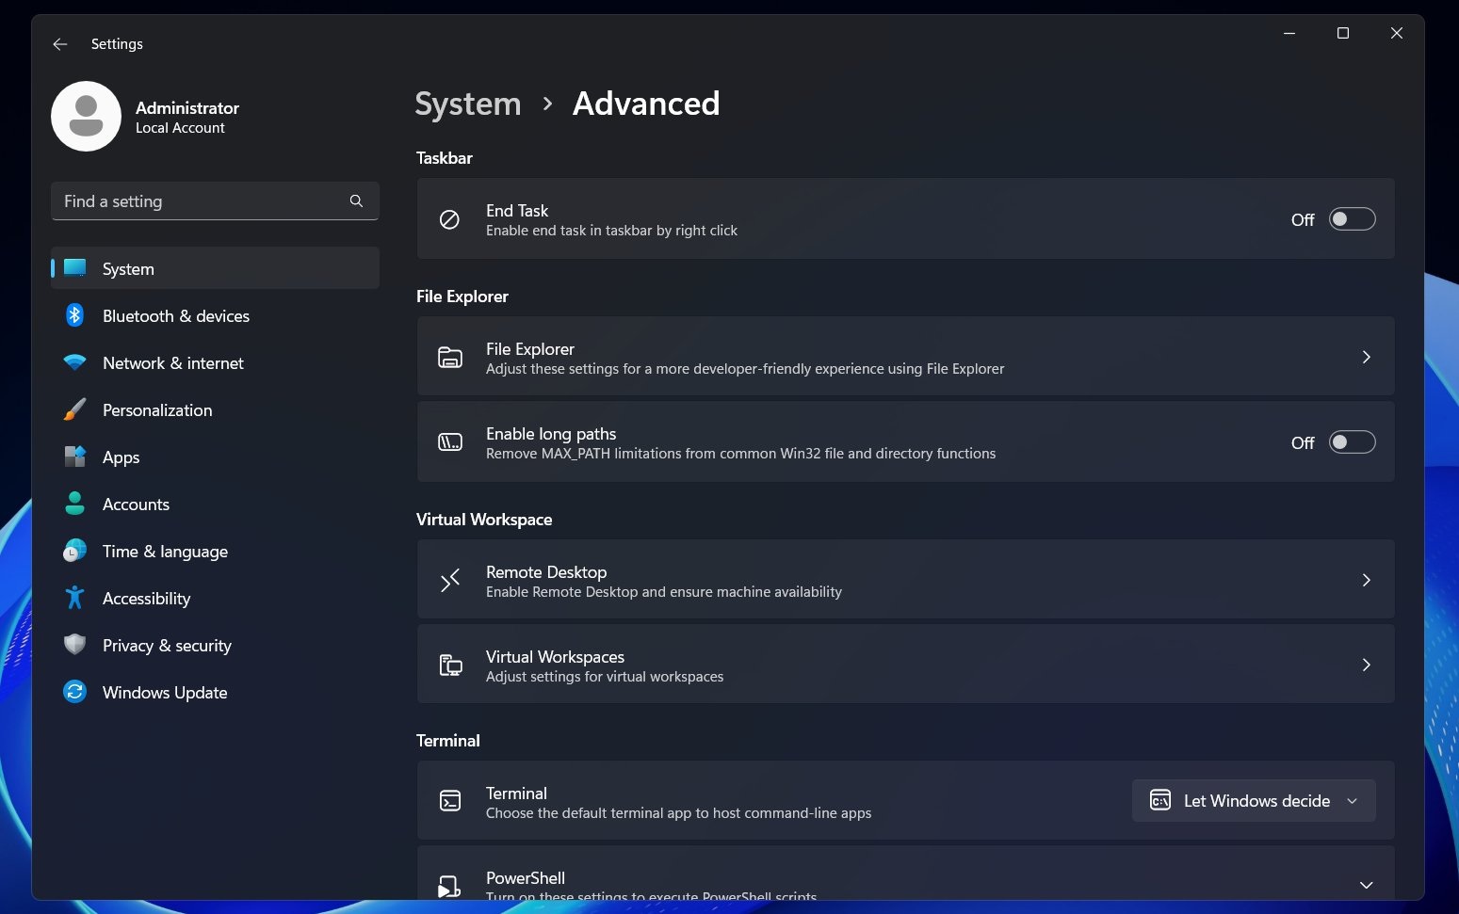The width and height of the screenshot is (1459, 914).
Task: Click the Terminal app icon
Action: (450, 800)
